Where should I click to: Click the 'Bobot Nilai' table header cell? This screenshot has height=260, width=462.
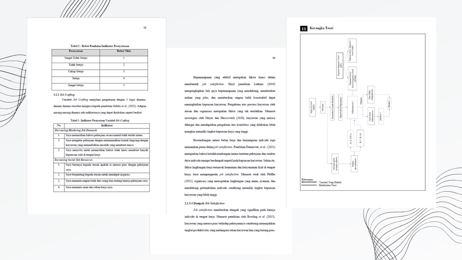(x=124, y=52)
